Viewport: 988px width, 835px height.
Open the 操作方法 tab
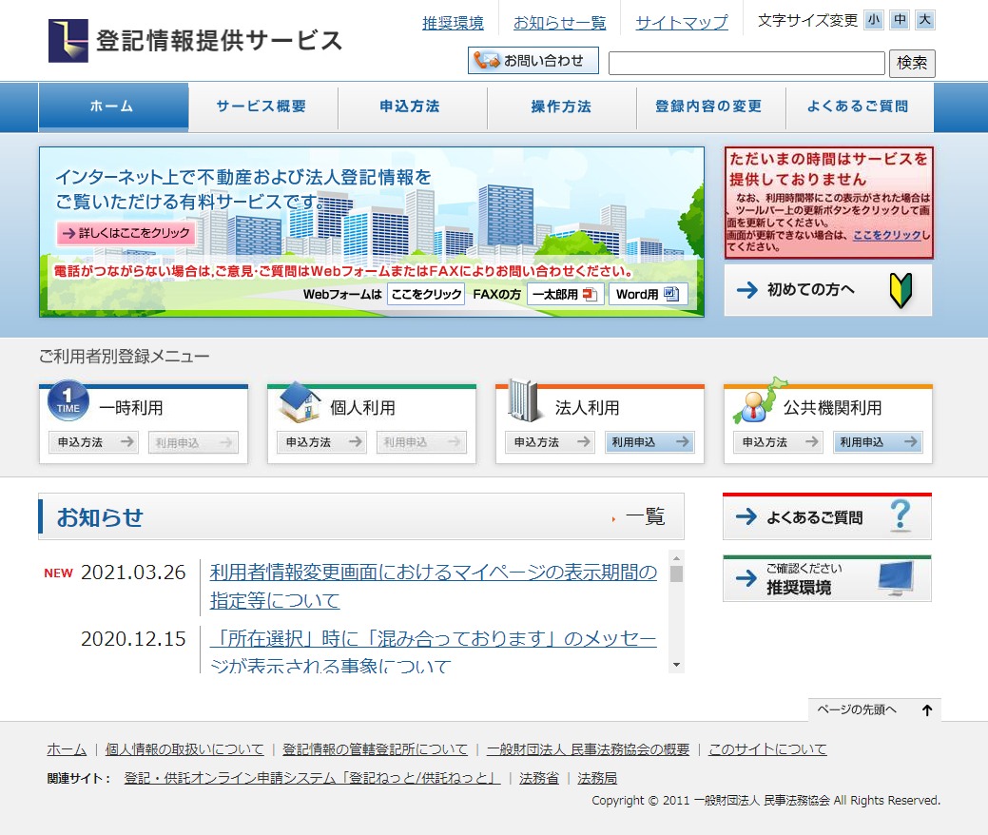[561, 107]
